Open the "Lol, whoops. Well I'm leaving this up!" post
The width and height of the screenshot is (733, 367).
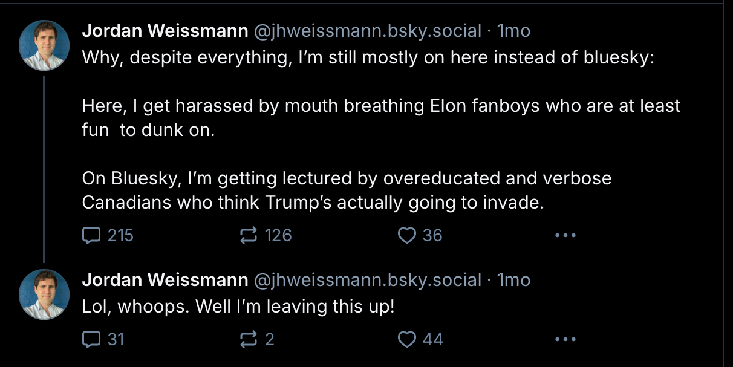click(x=238, y=307)
